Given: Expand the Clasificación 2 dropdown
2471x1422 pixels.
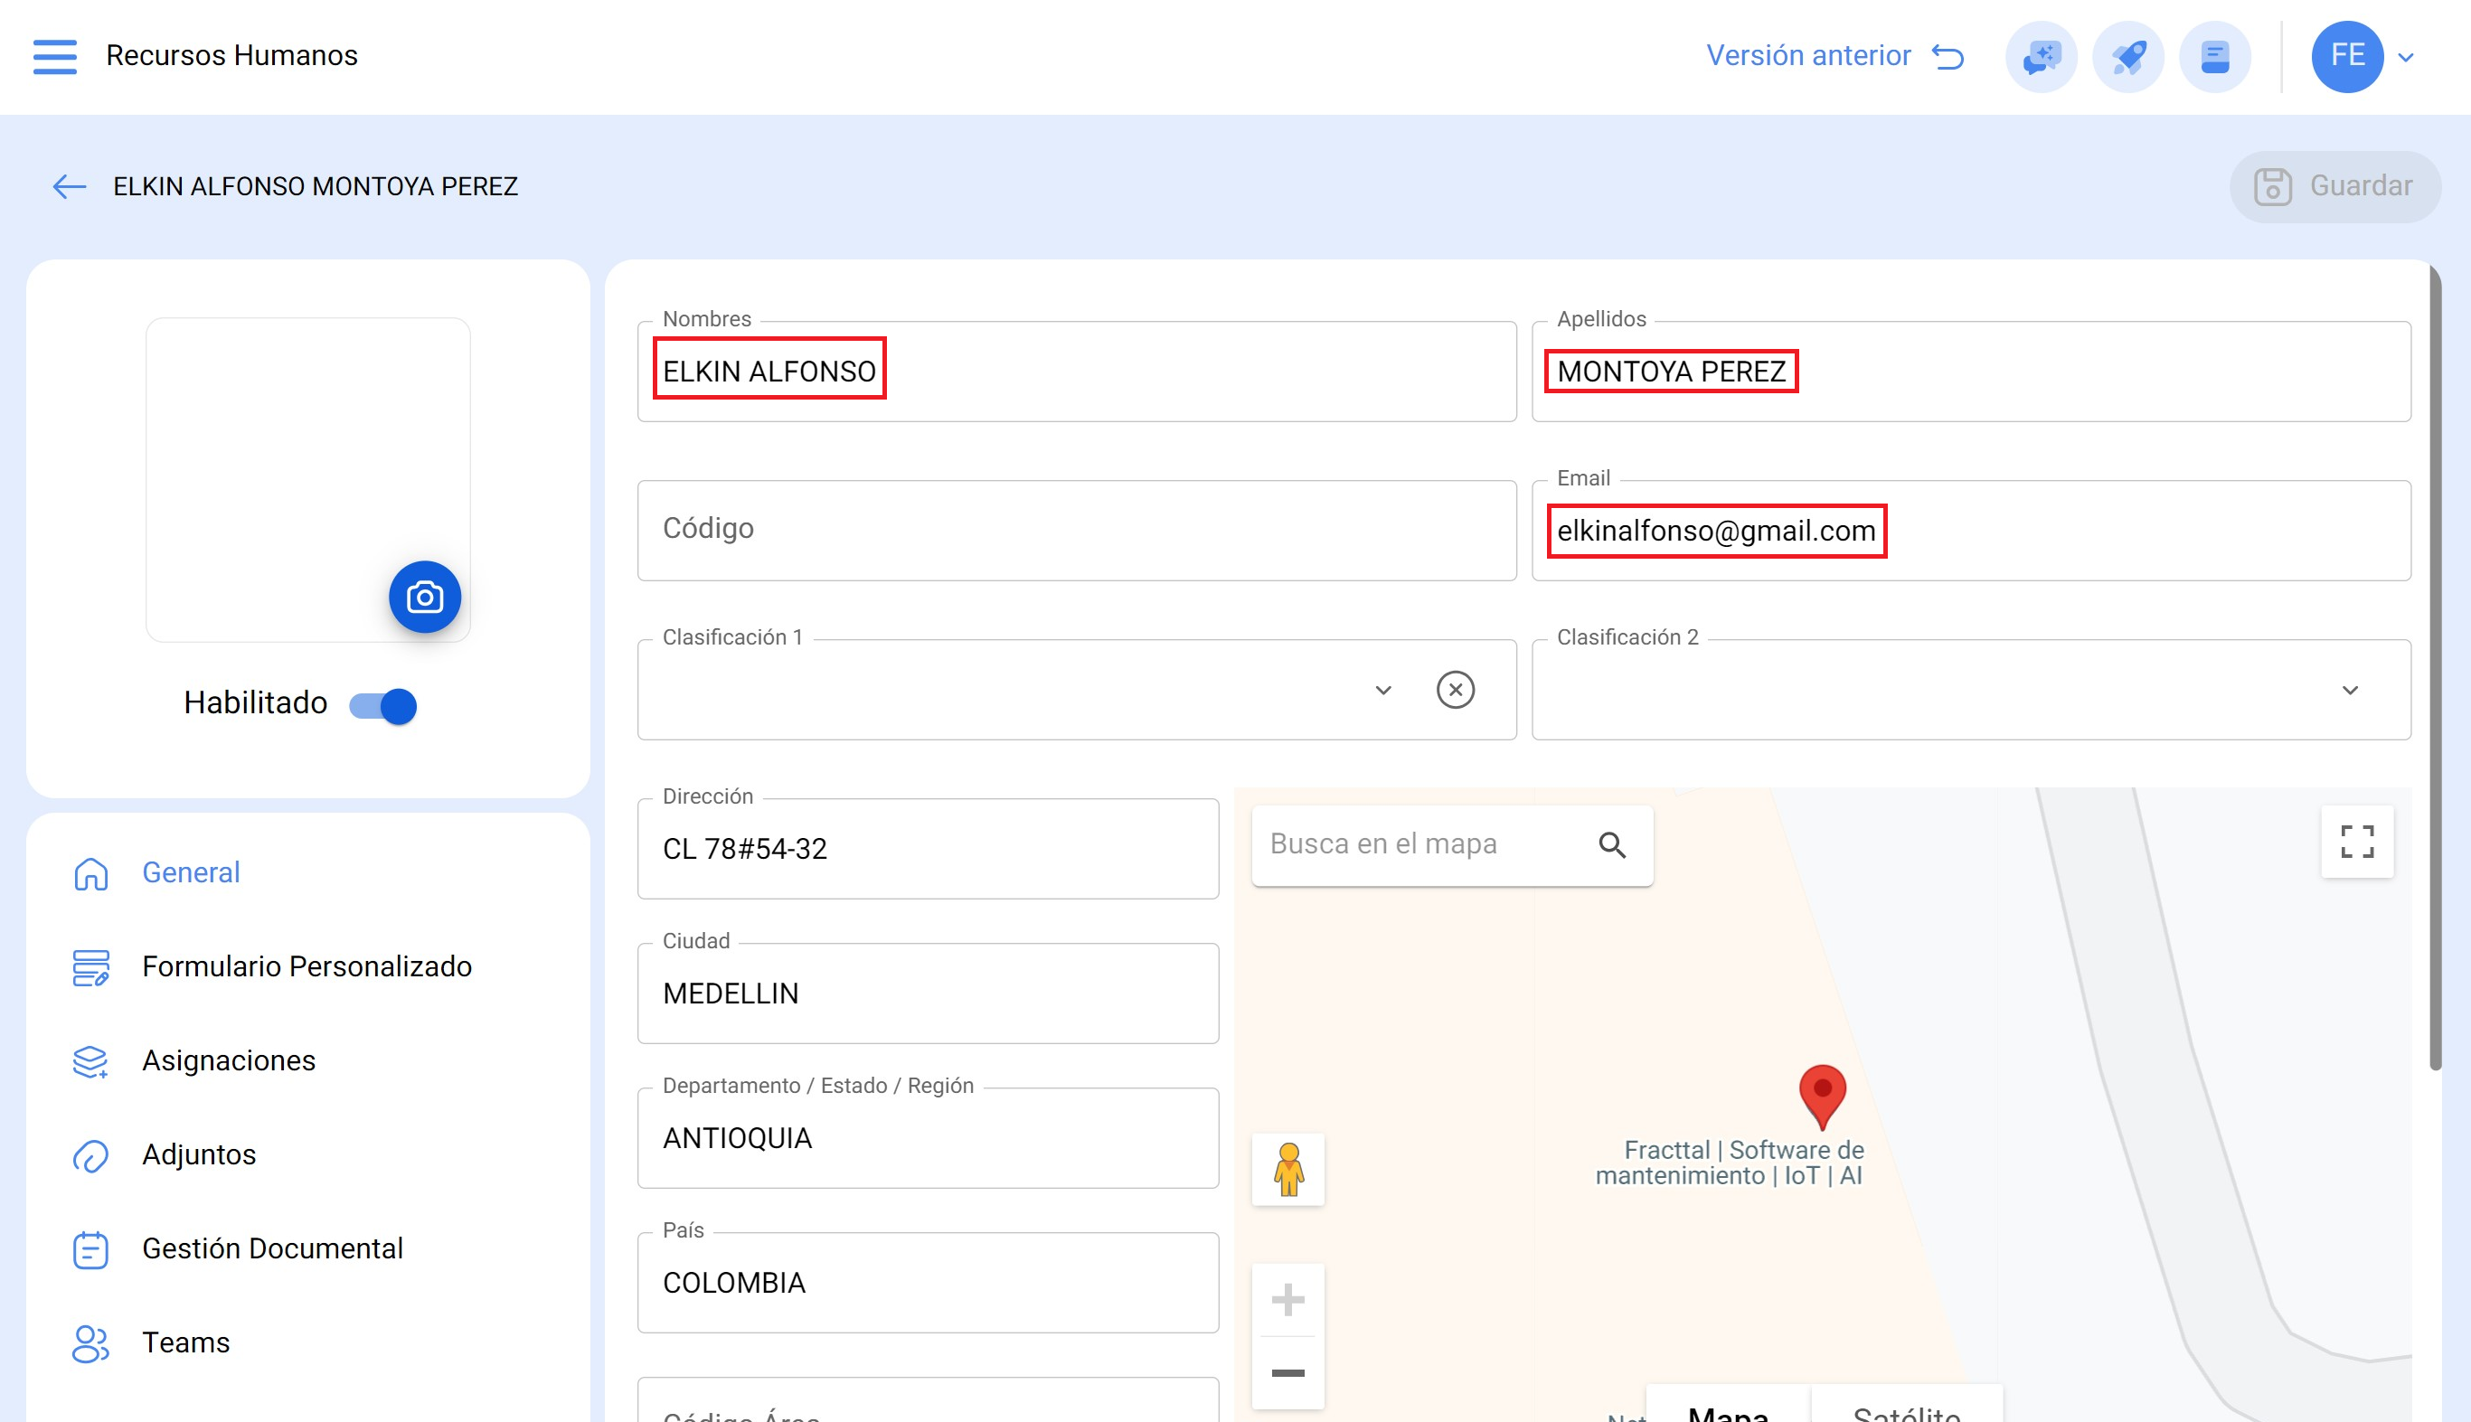Looking at the screenshot, I should [x=2350, y=691].
